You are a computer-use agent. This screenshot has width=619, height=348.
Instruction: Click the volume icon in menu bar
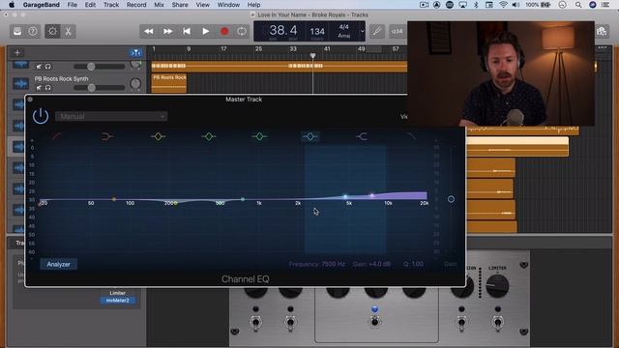click(516, 5)
